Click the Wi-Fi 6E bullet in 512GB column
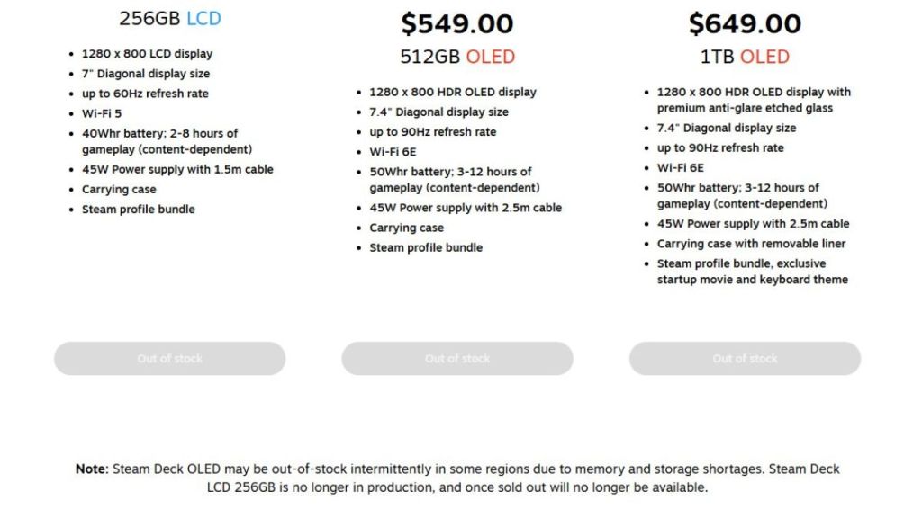922x518 pixels. (x=389, y=151)
